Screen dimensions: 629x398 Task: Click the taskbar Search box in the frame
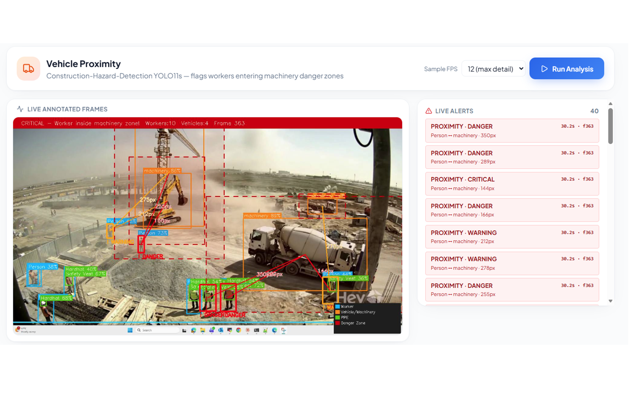(157, 330)
